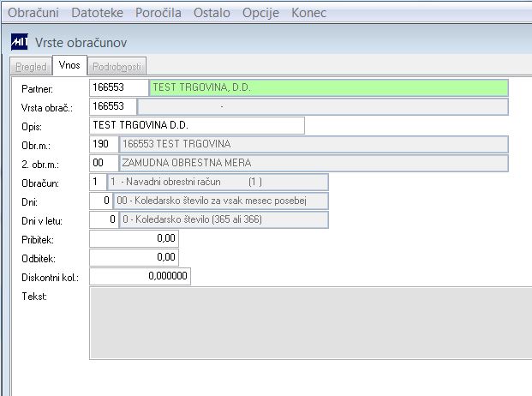Open the Opcije menu

point(260,13)
